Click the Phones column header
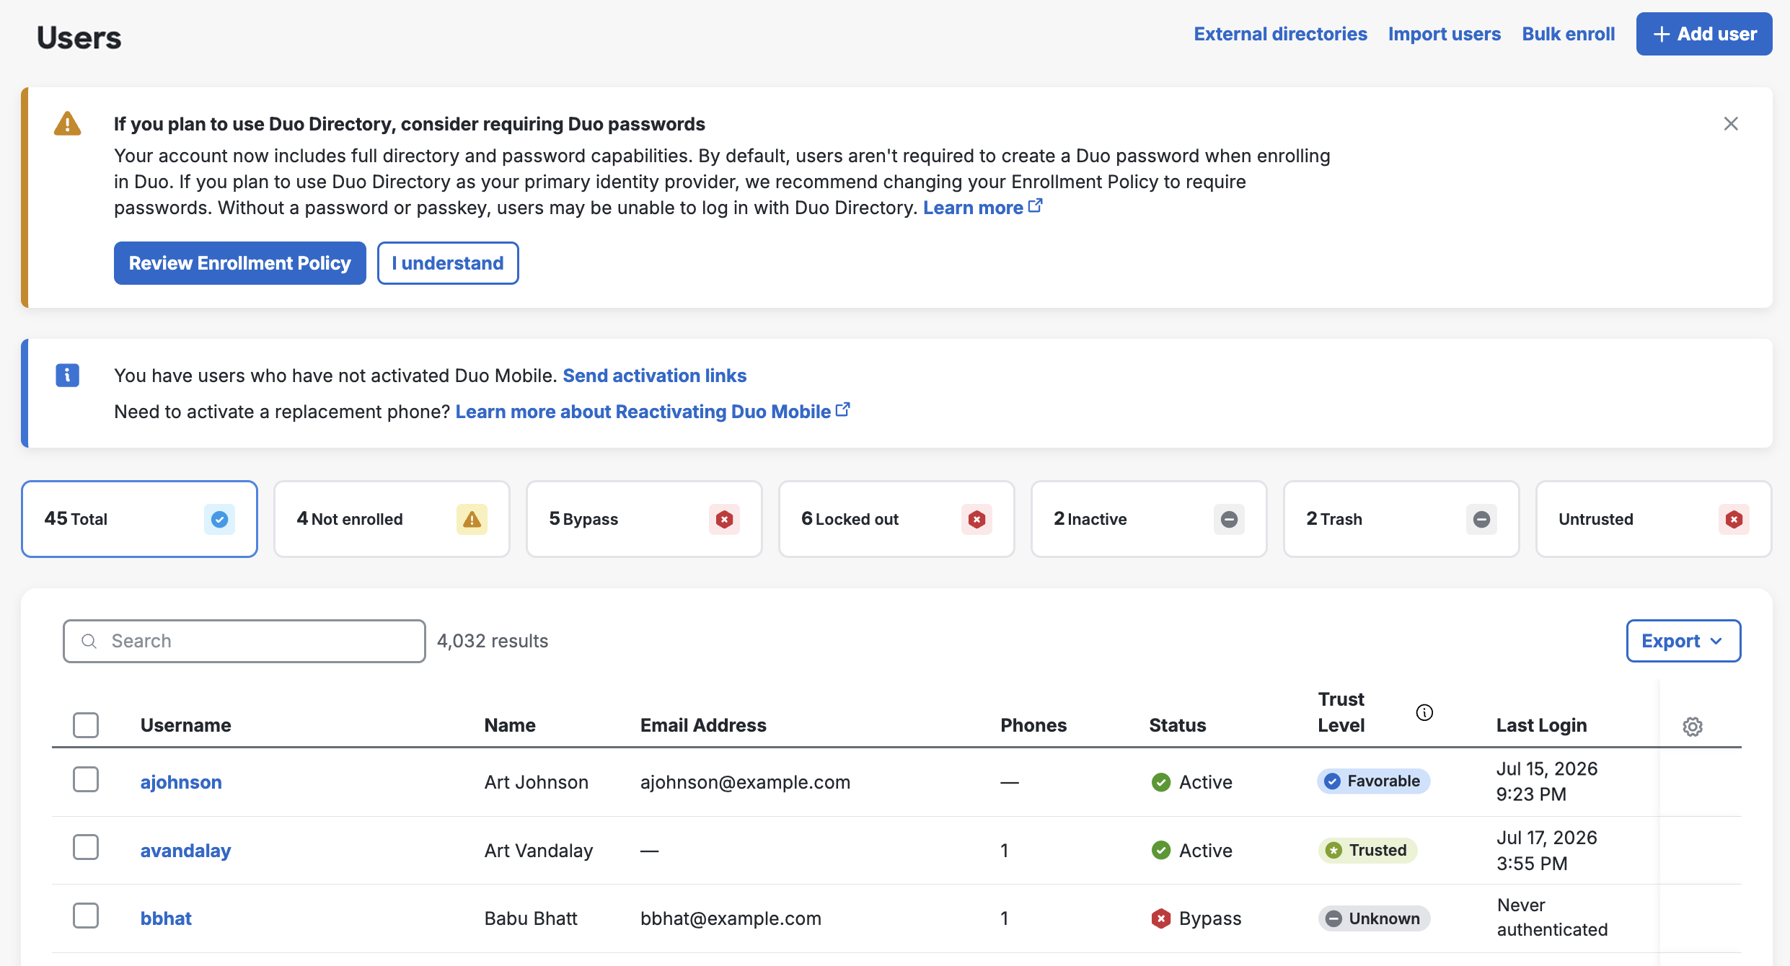 pos(1033,725)
